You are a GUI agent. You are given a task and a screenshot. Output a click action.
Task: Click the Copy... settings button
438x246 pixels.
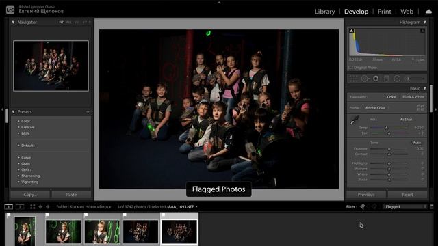pyautogui.click(x=30, y=195)
